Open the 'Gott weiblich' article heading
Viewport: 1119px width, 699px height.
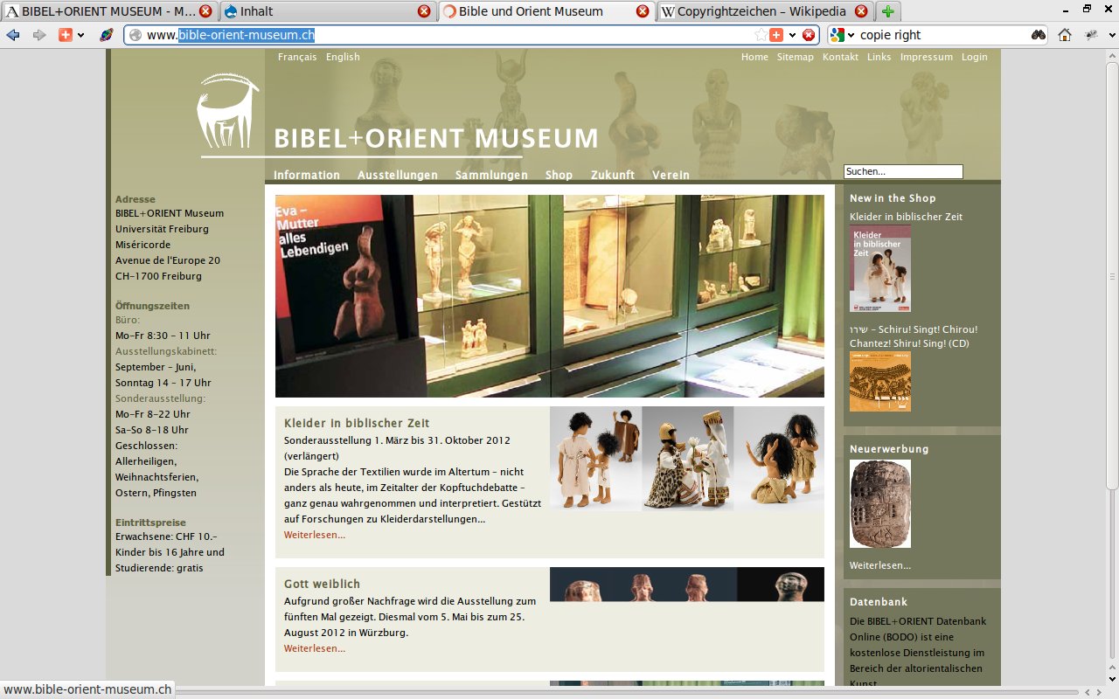(322, 584)
